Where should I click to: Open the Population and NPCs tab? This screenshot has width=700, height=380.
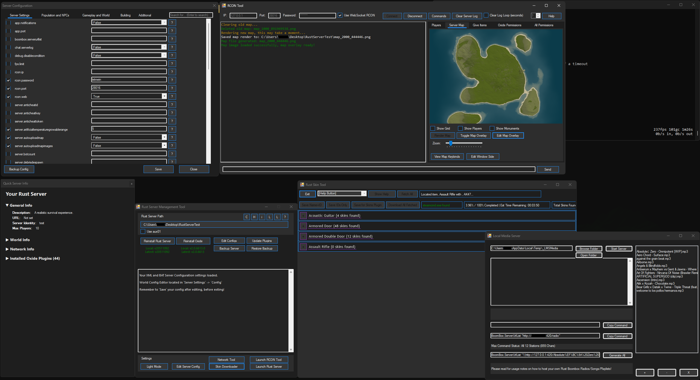tap(55, 15)
